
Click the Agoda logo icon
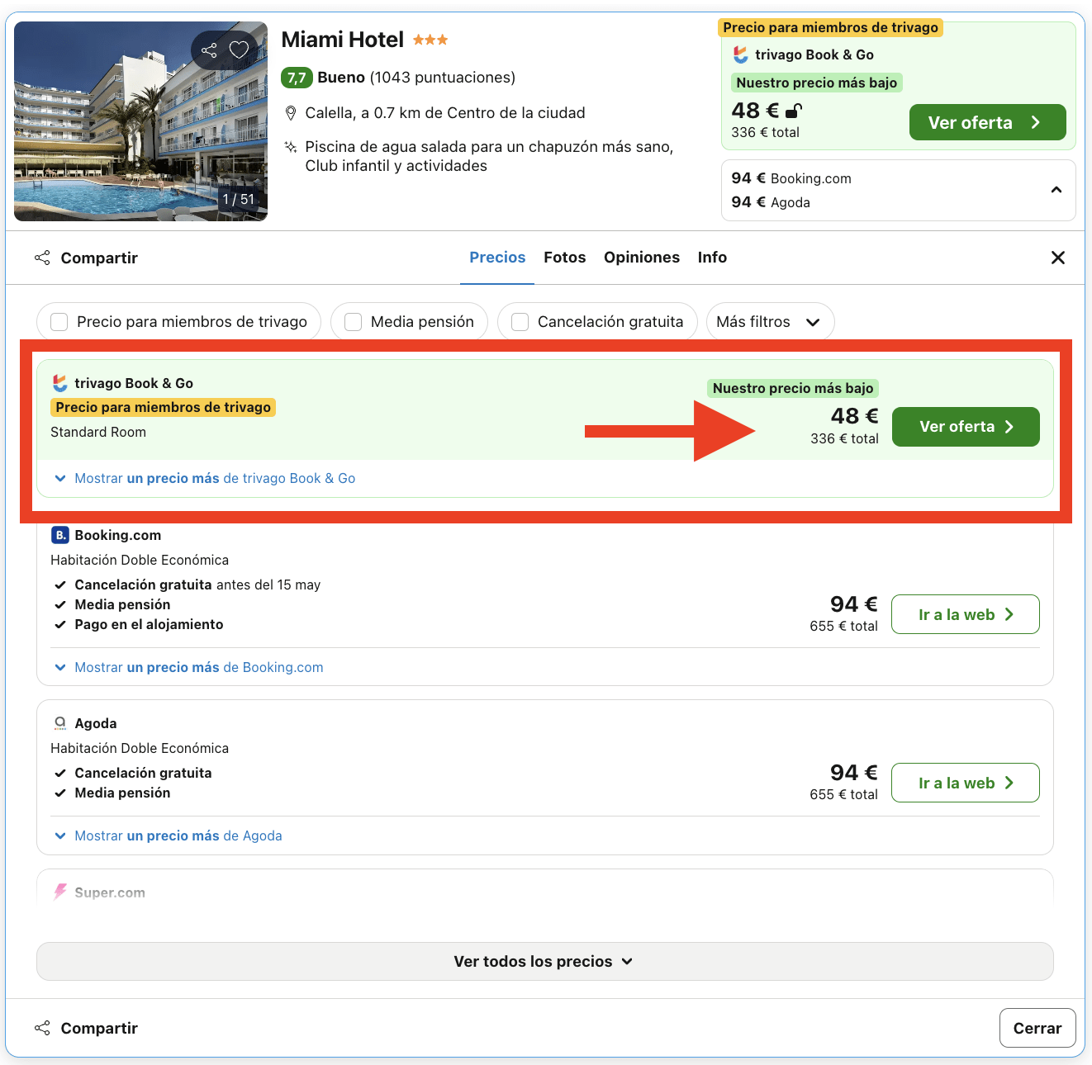[x=59, y=722]
